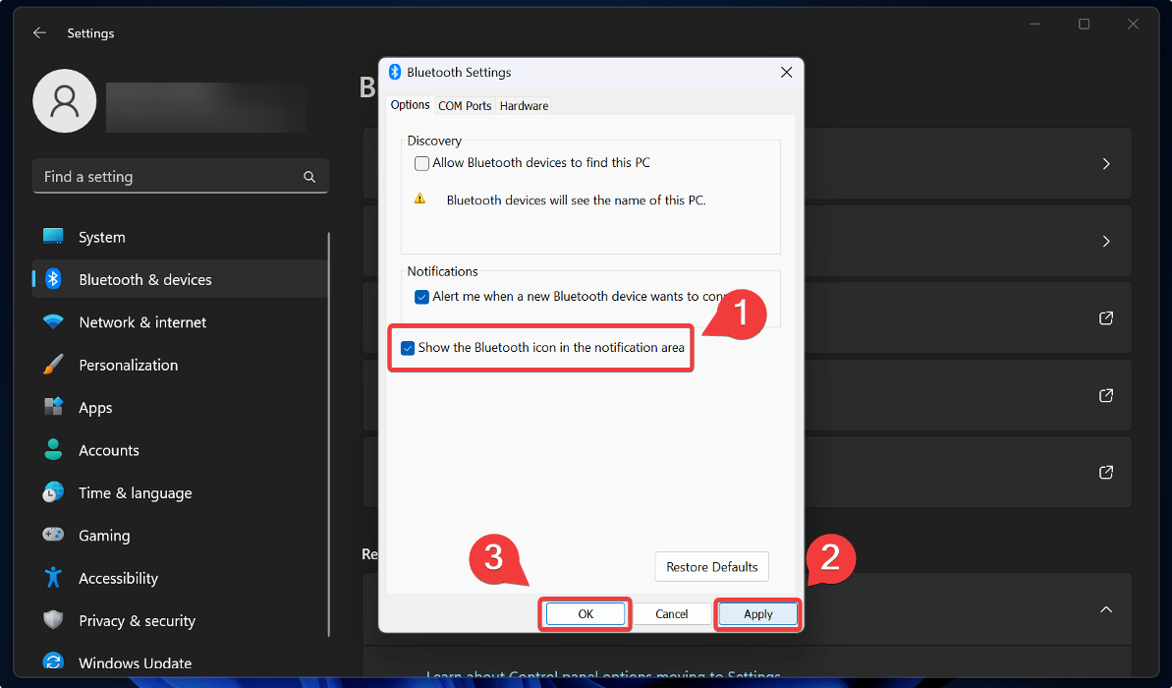The width and height of the screenshot is (1172, 688).
Task: Switch to the Hardware tab
Action: [x=524, y=105]
